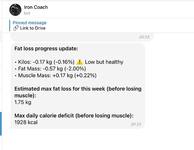This screenshot has height=150, width=194.
Task: Click the warning triangle emoji icon
Action: (80, 62)
